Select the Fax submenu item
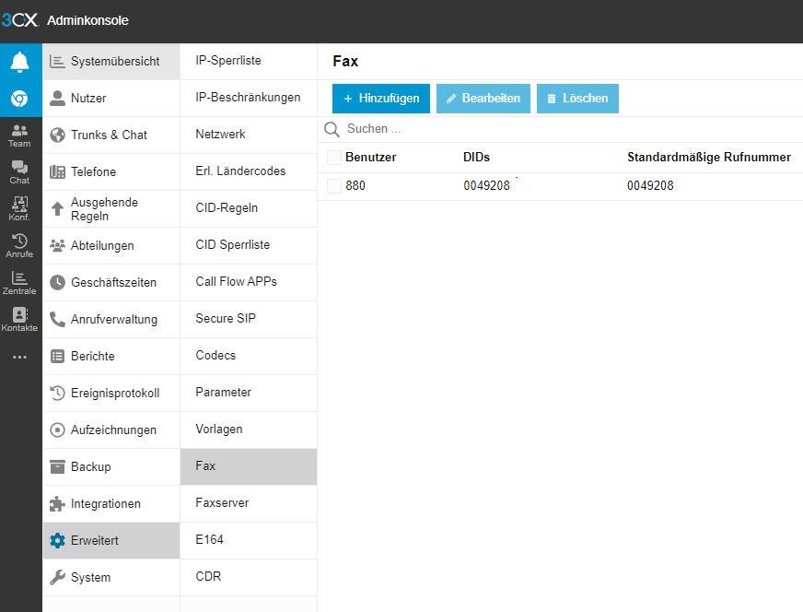Screen dimensions: 803x612 [x=249, y=467]
